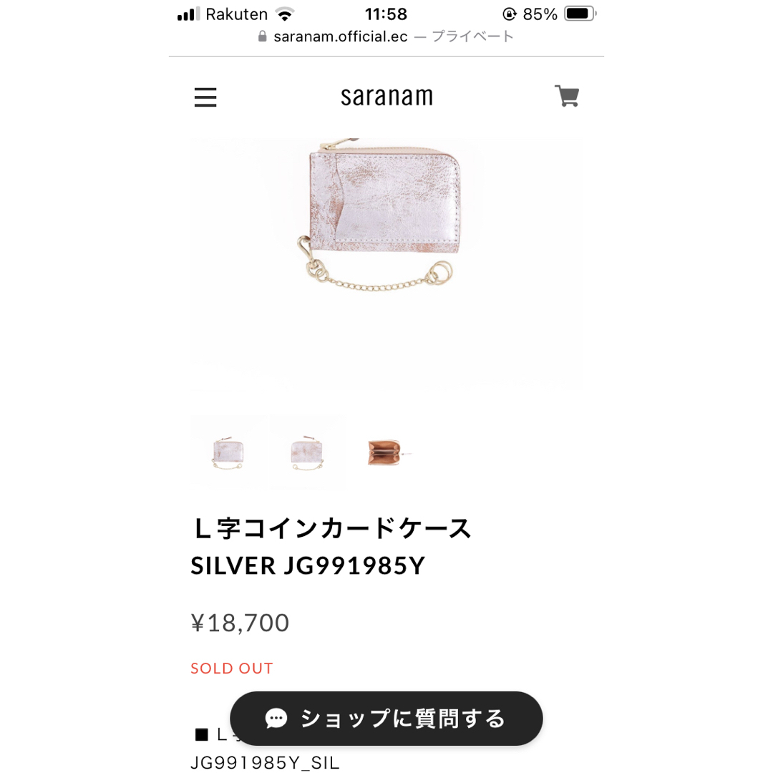
Task: Tap the rotation lock status icon
Action: (509, 14)
